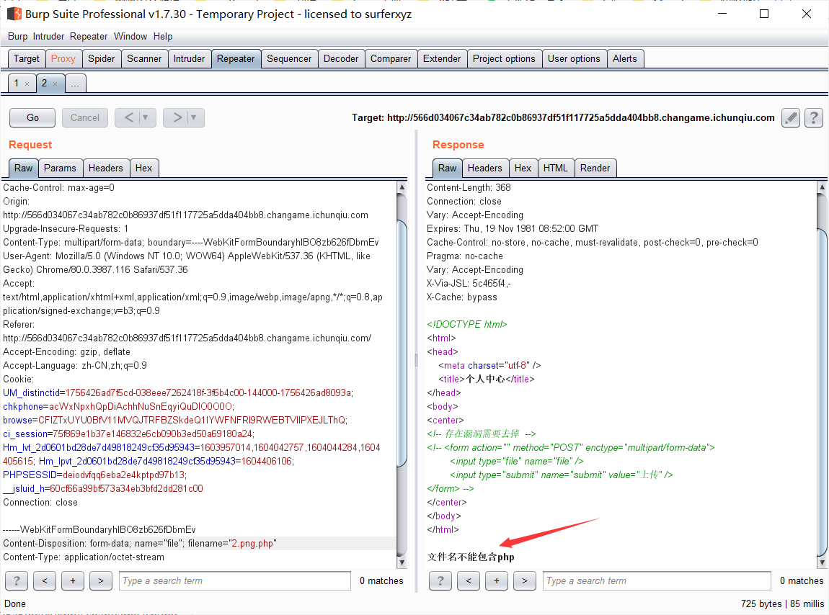Focus the Response search term field
The width and height of the screenshot is (829, 615).
[657, 580]
